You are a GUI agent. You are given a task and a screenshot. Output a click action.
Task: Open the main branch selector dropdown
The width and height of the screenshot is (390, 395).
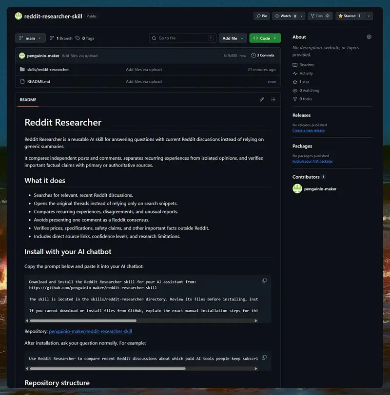coord(30,38)
